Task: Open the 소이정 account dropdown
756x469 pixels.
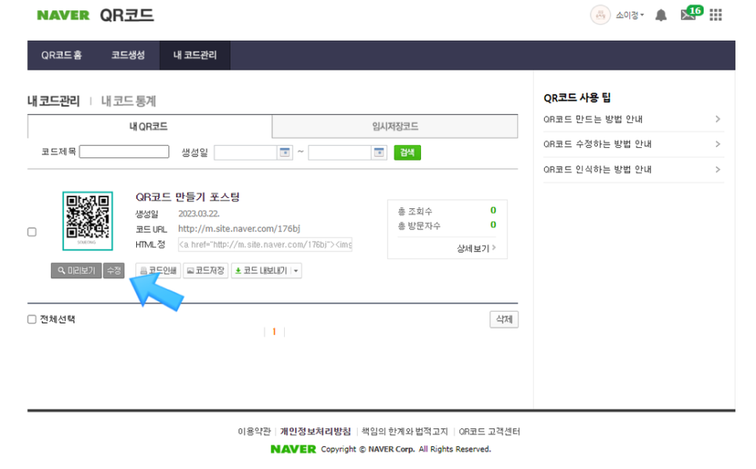Action: click(629, 15)
